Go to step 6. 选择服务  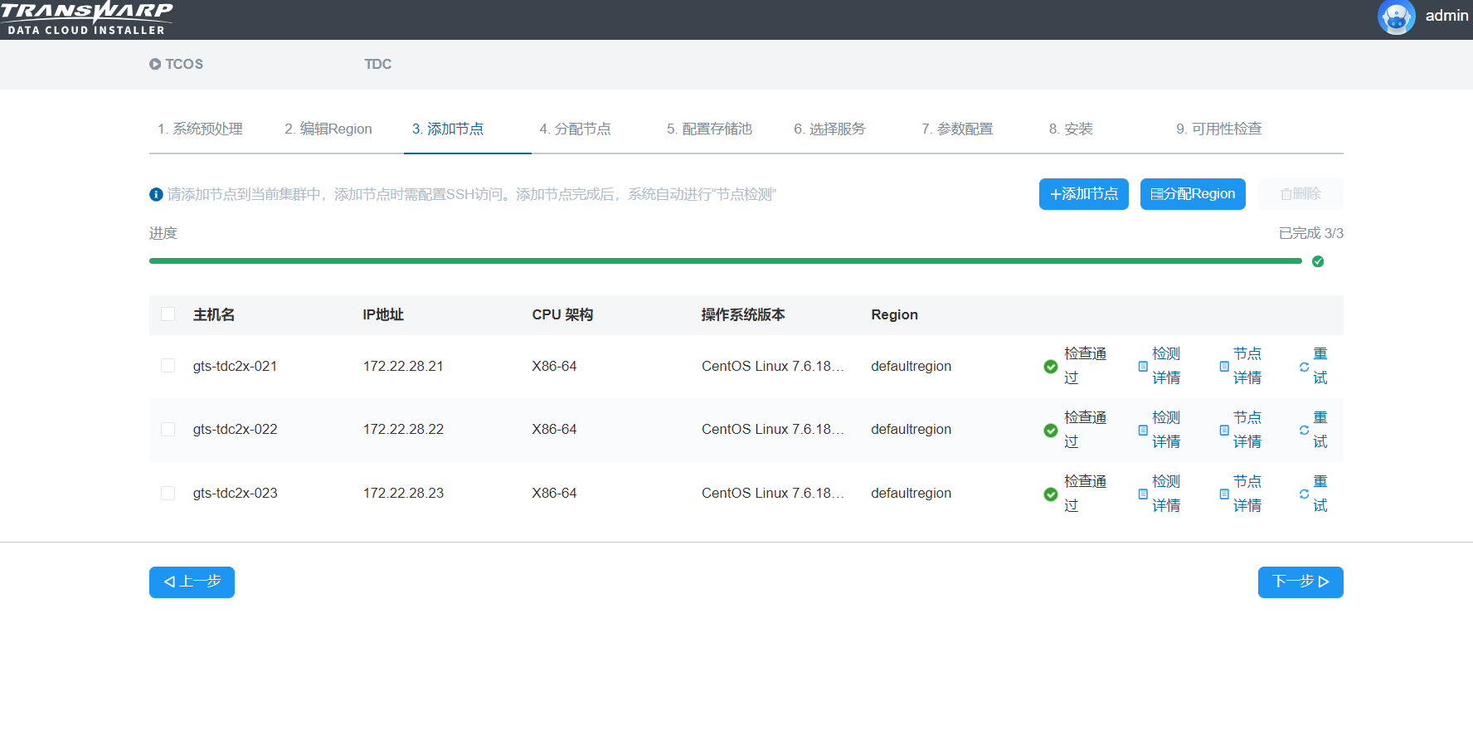pyautogui.click(x=829, y=129)
